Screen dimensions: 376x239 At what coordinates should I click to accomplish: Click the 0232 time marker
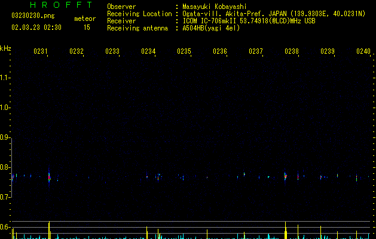77,51
